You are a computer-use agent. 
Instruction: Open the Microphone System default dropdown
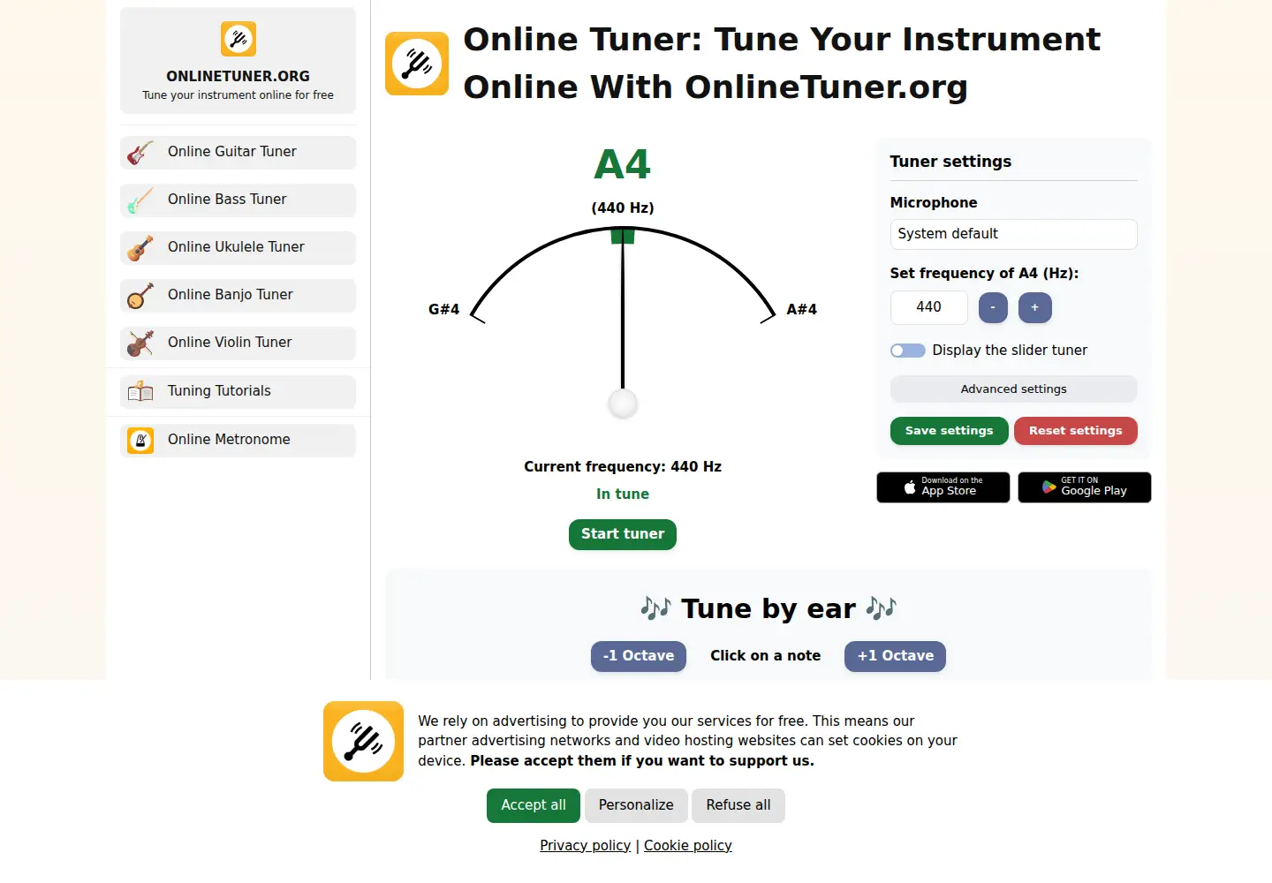click(x=1014, y=234)
